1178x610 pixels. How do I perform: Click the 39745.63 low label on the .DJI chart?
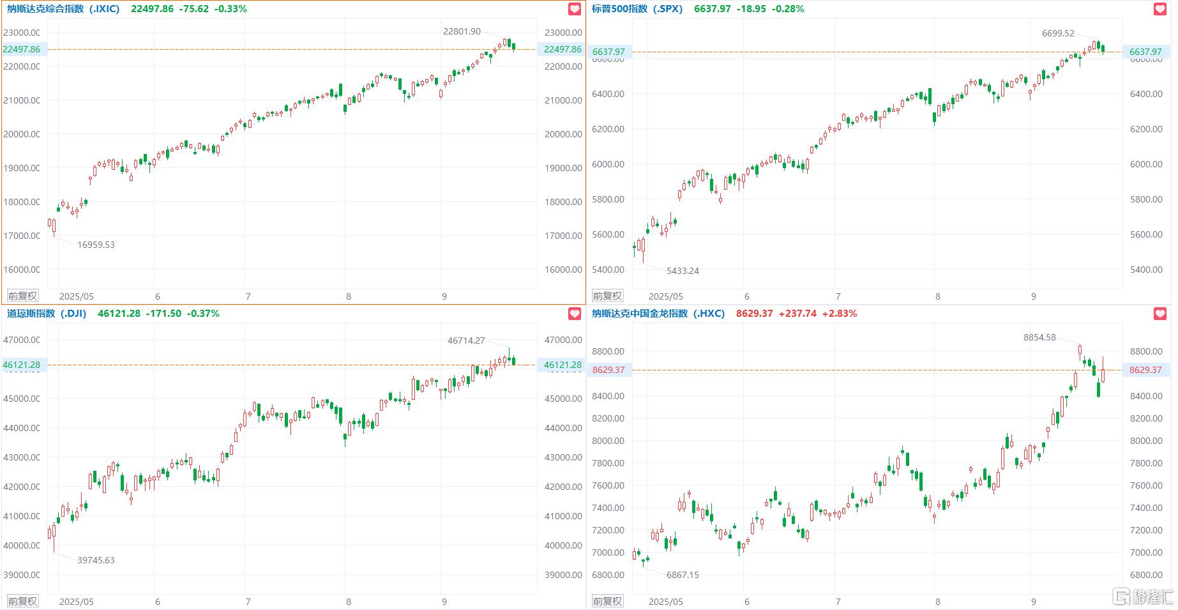(x=96, y=560)
